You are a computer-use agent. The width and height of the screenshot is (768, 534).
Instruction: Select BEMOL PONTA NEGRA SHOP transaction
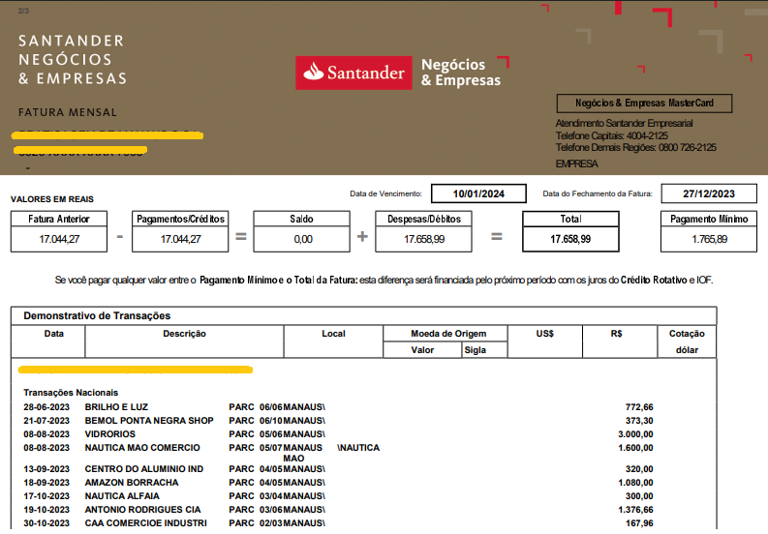tap(149, 421)
